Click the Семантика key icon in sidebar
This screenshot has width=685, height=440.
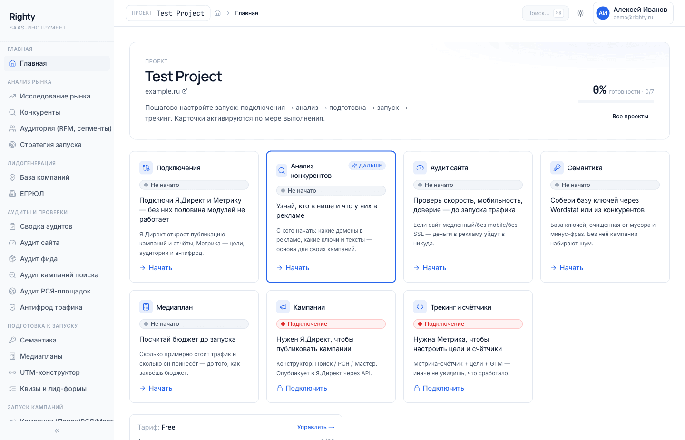[x=12, y=340]
